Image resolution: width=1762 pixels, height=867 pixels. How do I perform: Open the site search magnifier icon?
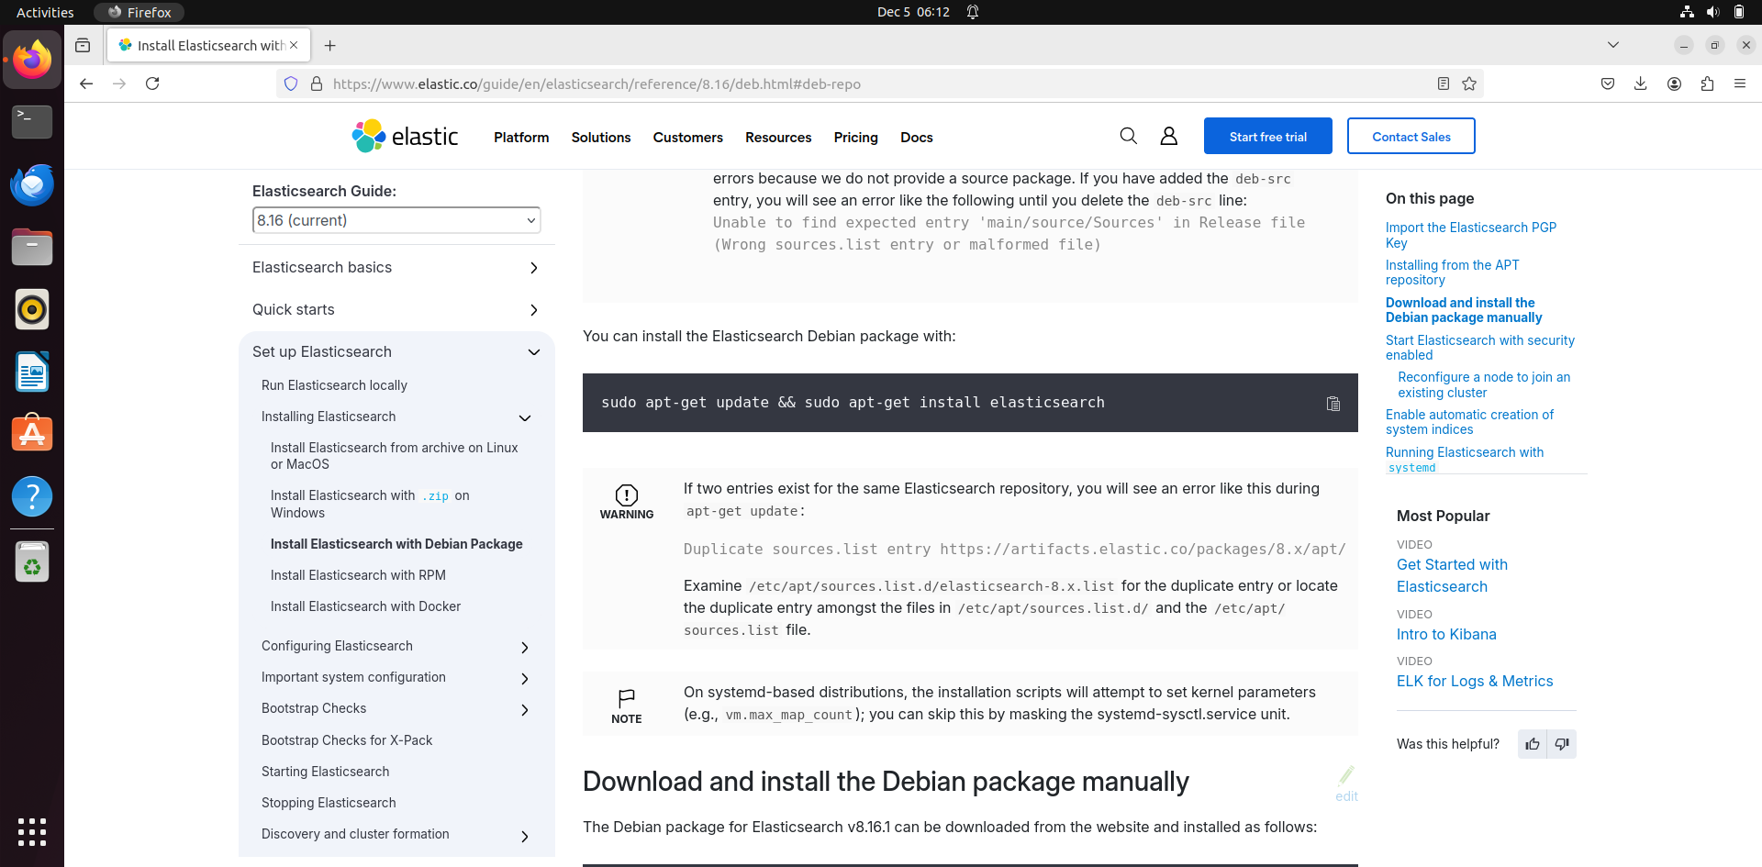[1128, 136]
